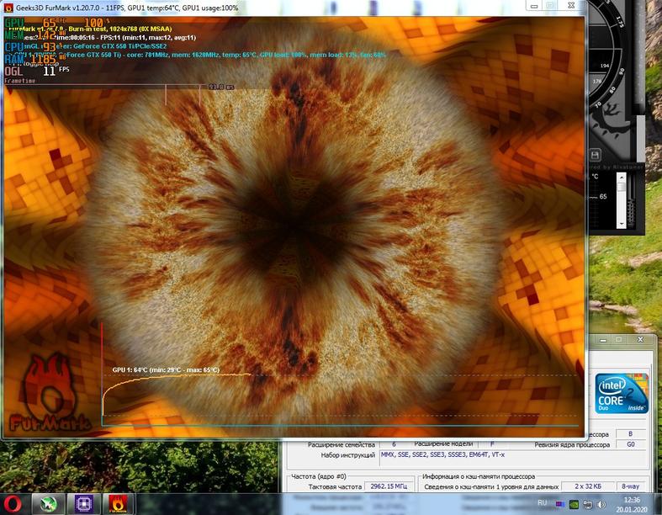
Task: Click the purple monitor tray icon
Action: click(560, 504)
